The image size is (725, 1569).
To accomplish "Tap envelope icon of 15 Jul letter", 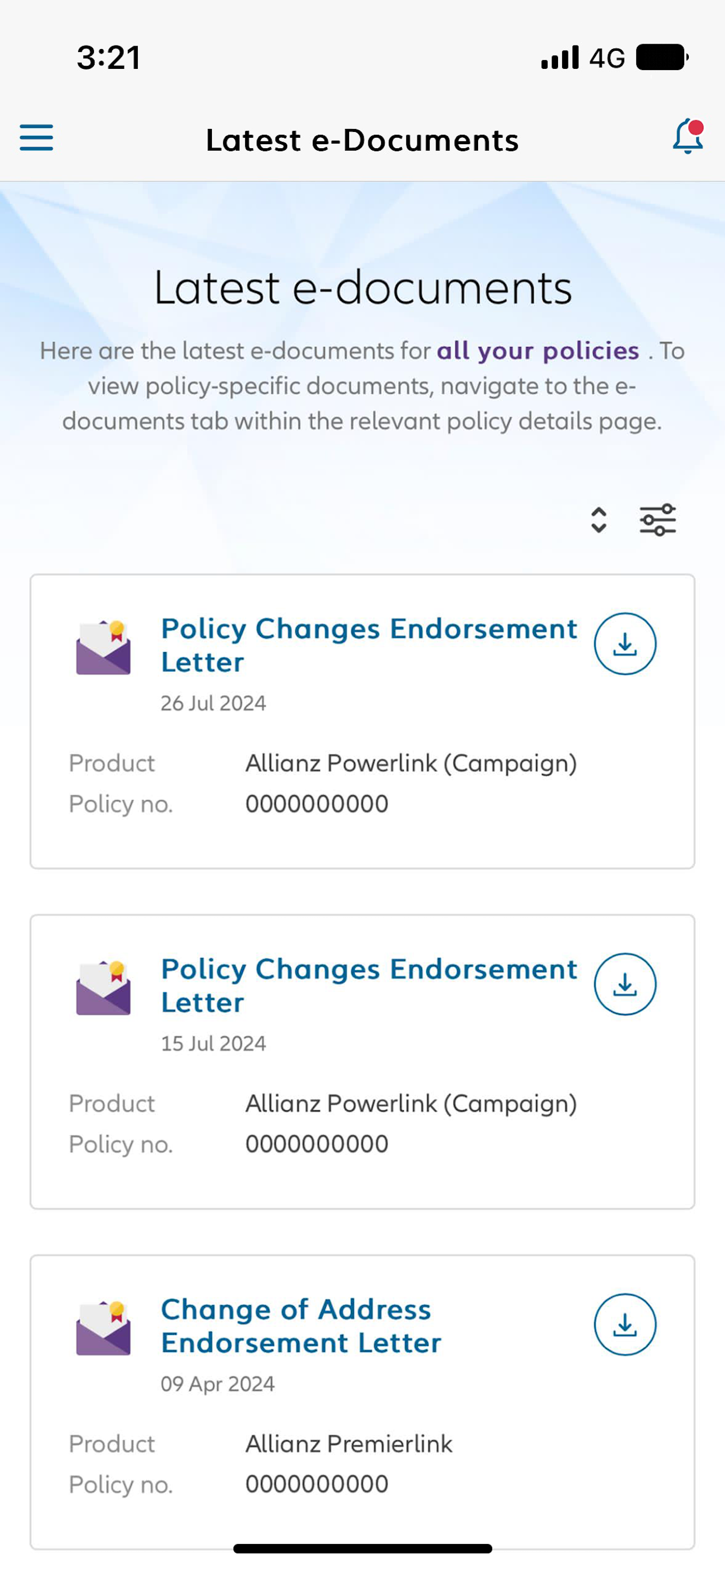I will [103, 987].
